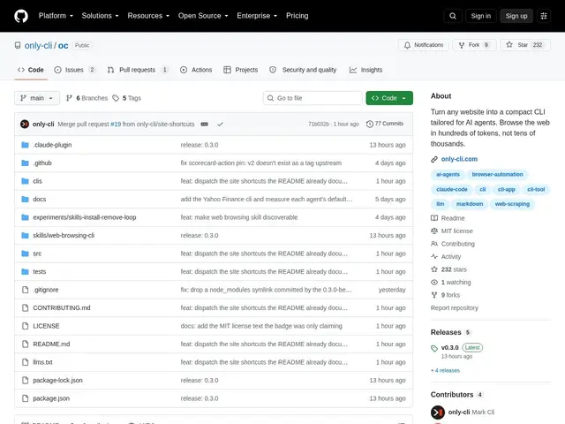
Task: Expand the Solutions menu
Action: (x=100, y=16)
